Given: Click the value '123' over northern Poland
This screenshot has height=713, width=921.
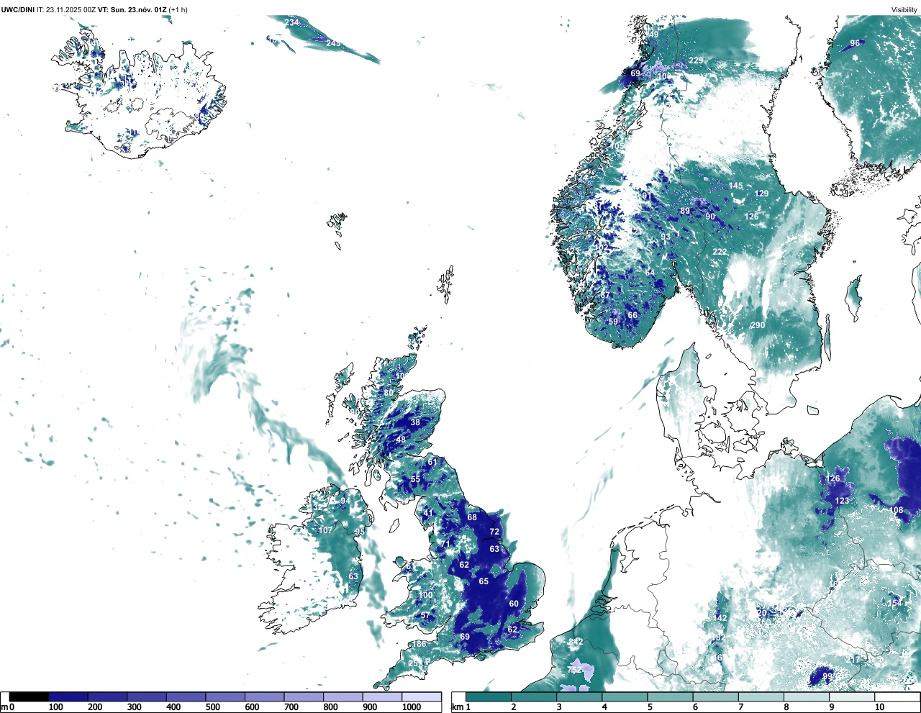Looking at the screenshot, I should point(842,501).
